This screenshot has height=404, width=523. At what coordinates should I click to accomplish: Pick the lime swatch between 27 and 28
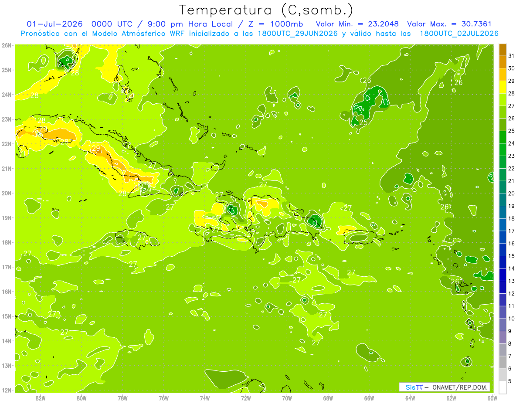pyautogui.click(x=503, y=100)
